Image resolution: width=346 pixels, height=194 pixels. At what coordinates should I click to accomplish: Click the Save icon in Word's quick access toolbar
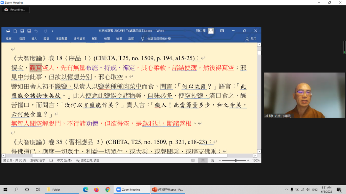tap(22, 31)
